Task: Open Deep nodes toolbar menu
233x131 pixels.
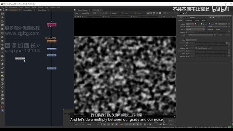Action: pos(2,56)
